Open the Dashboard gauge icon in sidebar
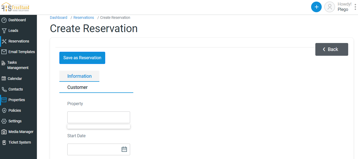The height and width of the screenshot is (159, 358). (x=4, y=20)
